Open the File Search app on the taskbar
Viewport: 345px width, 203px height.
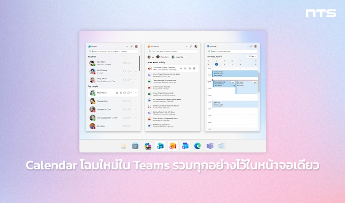pos(173,146)
